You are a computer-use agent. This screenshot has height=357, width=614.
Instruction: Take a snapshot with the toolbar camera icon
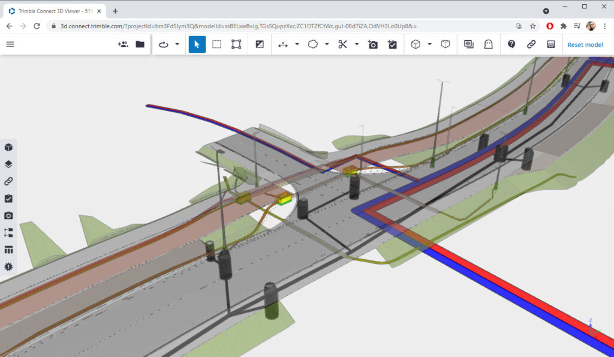(373, 44)
